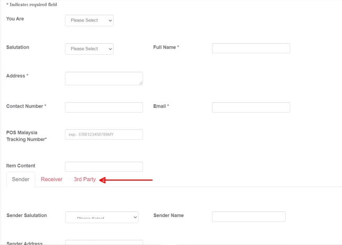The height and width of the screenshot is (245, 342).
Task: Click the Address text area
Action: [x=104, y=79]
